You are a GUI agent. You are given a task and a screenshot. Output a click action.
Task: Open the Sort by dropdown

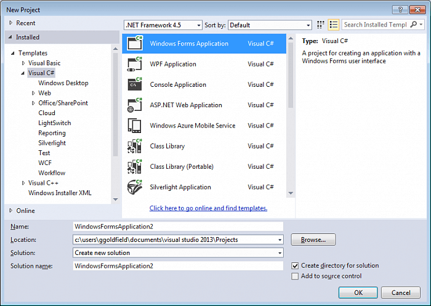click(270, 25)
